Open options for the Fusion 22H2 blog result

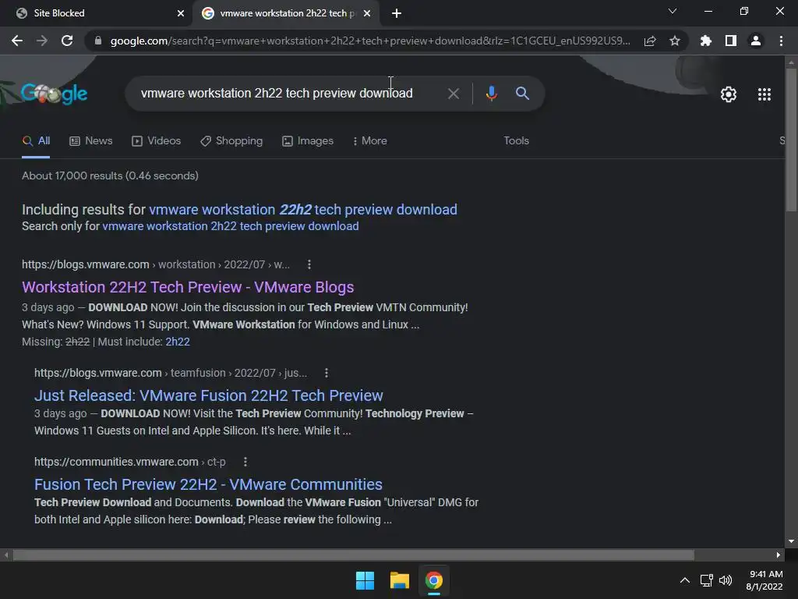[327, 373]
